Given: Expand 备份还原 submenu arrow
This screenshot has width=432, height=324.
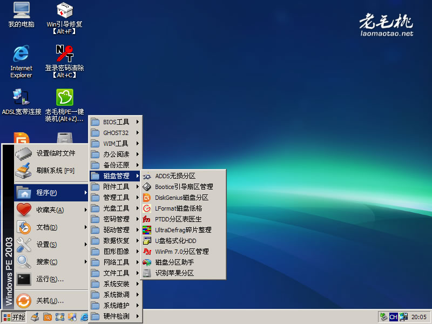Looking at the screenshot, I should pos(138,165).
